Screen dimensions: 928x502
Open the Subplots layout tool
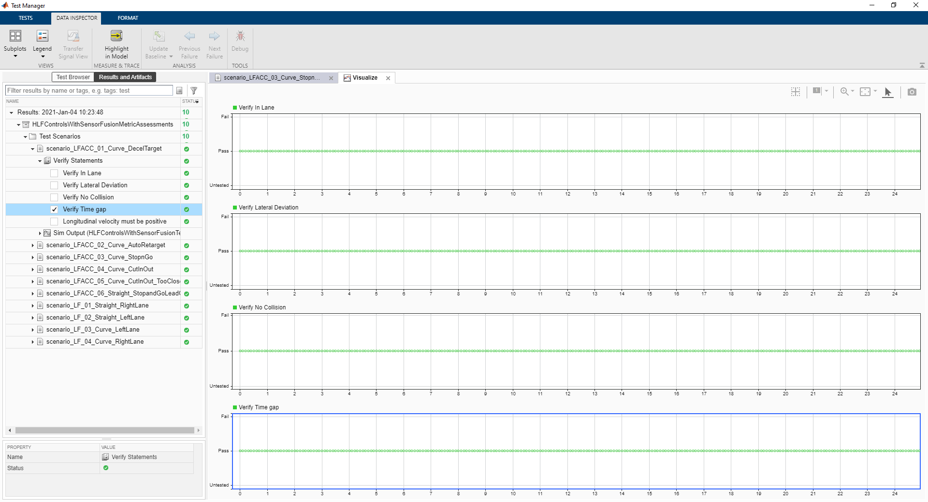[x=15, y=42]
